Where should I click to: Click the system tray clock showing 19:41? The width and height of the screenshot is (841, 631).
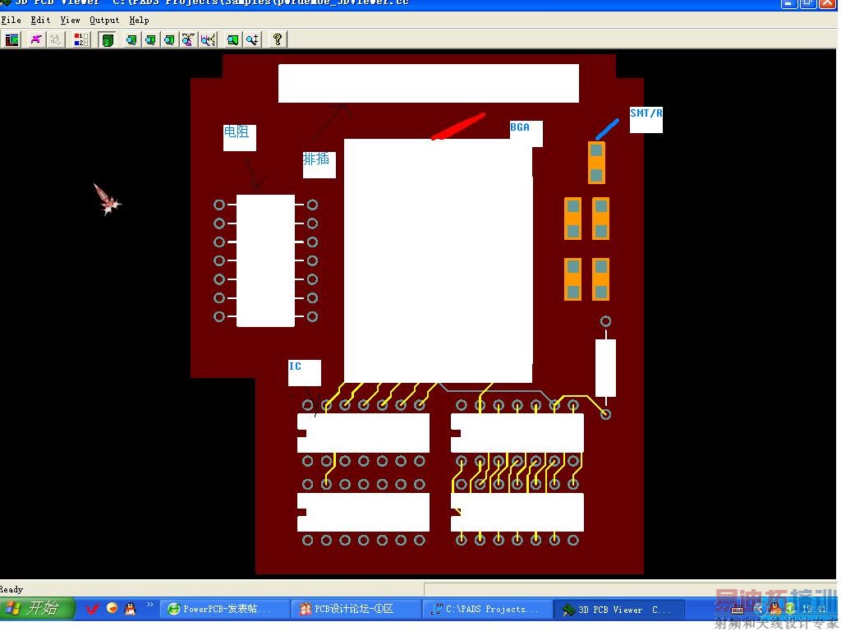point(814,609)
